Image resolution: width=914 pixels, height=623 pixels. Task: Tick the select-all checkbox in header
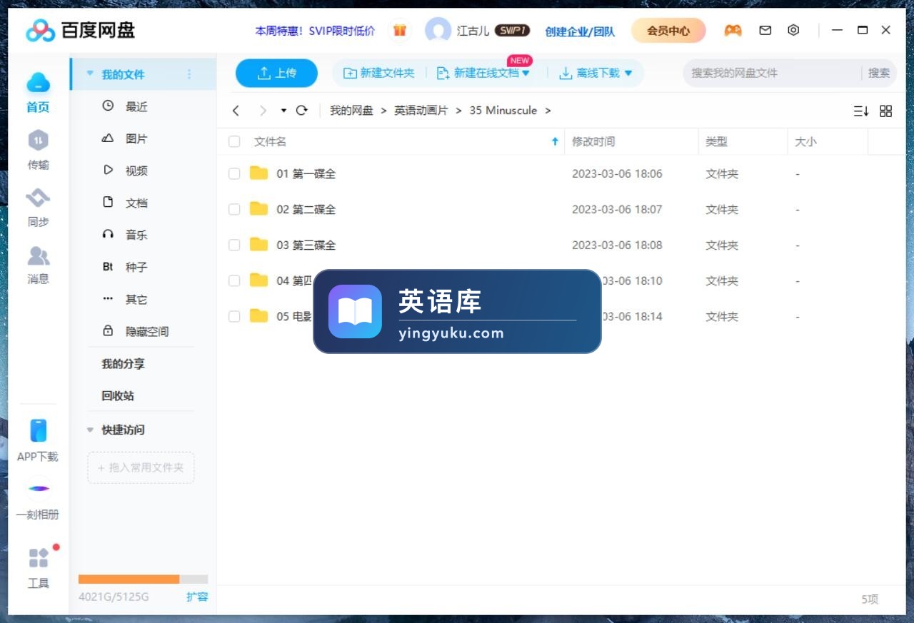tap(234, 141)
